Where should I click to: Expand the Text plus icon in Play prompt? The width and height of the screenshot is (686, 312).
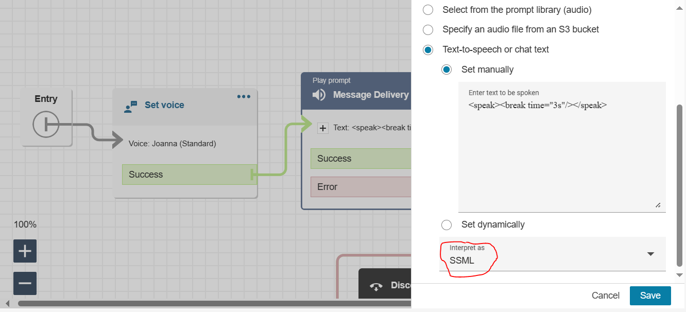click(323, 128)
